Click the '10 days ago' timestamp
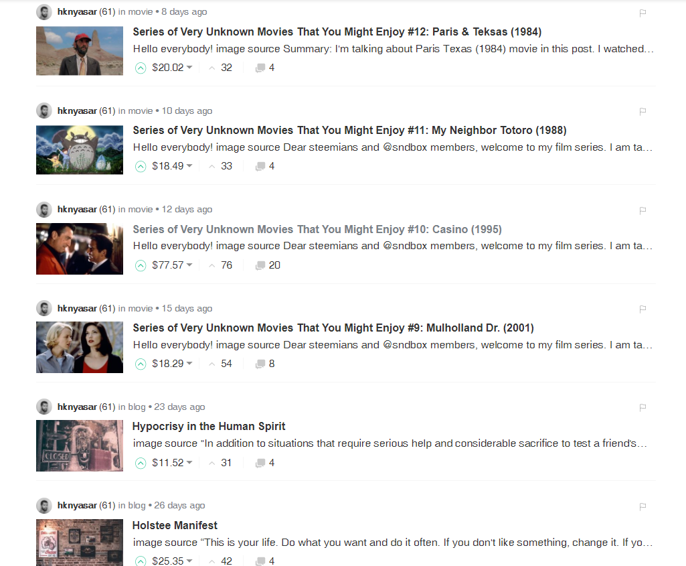The width and height of the screenshot is (686, 566). point(187,111)
